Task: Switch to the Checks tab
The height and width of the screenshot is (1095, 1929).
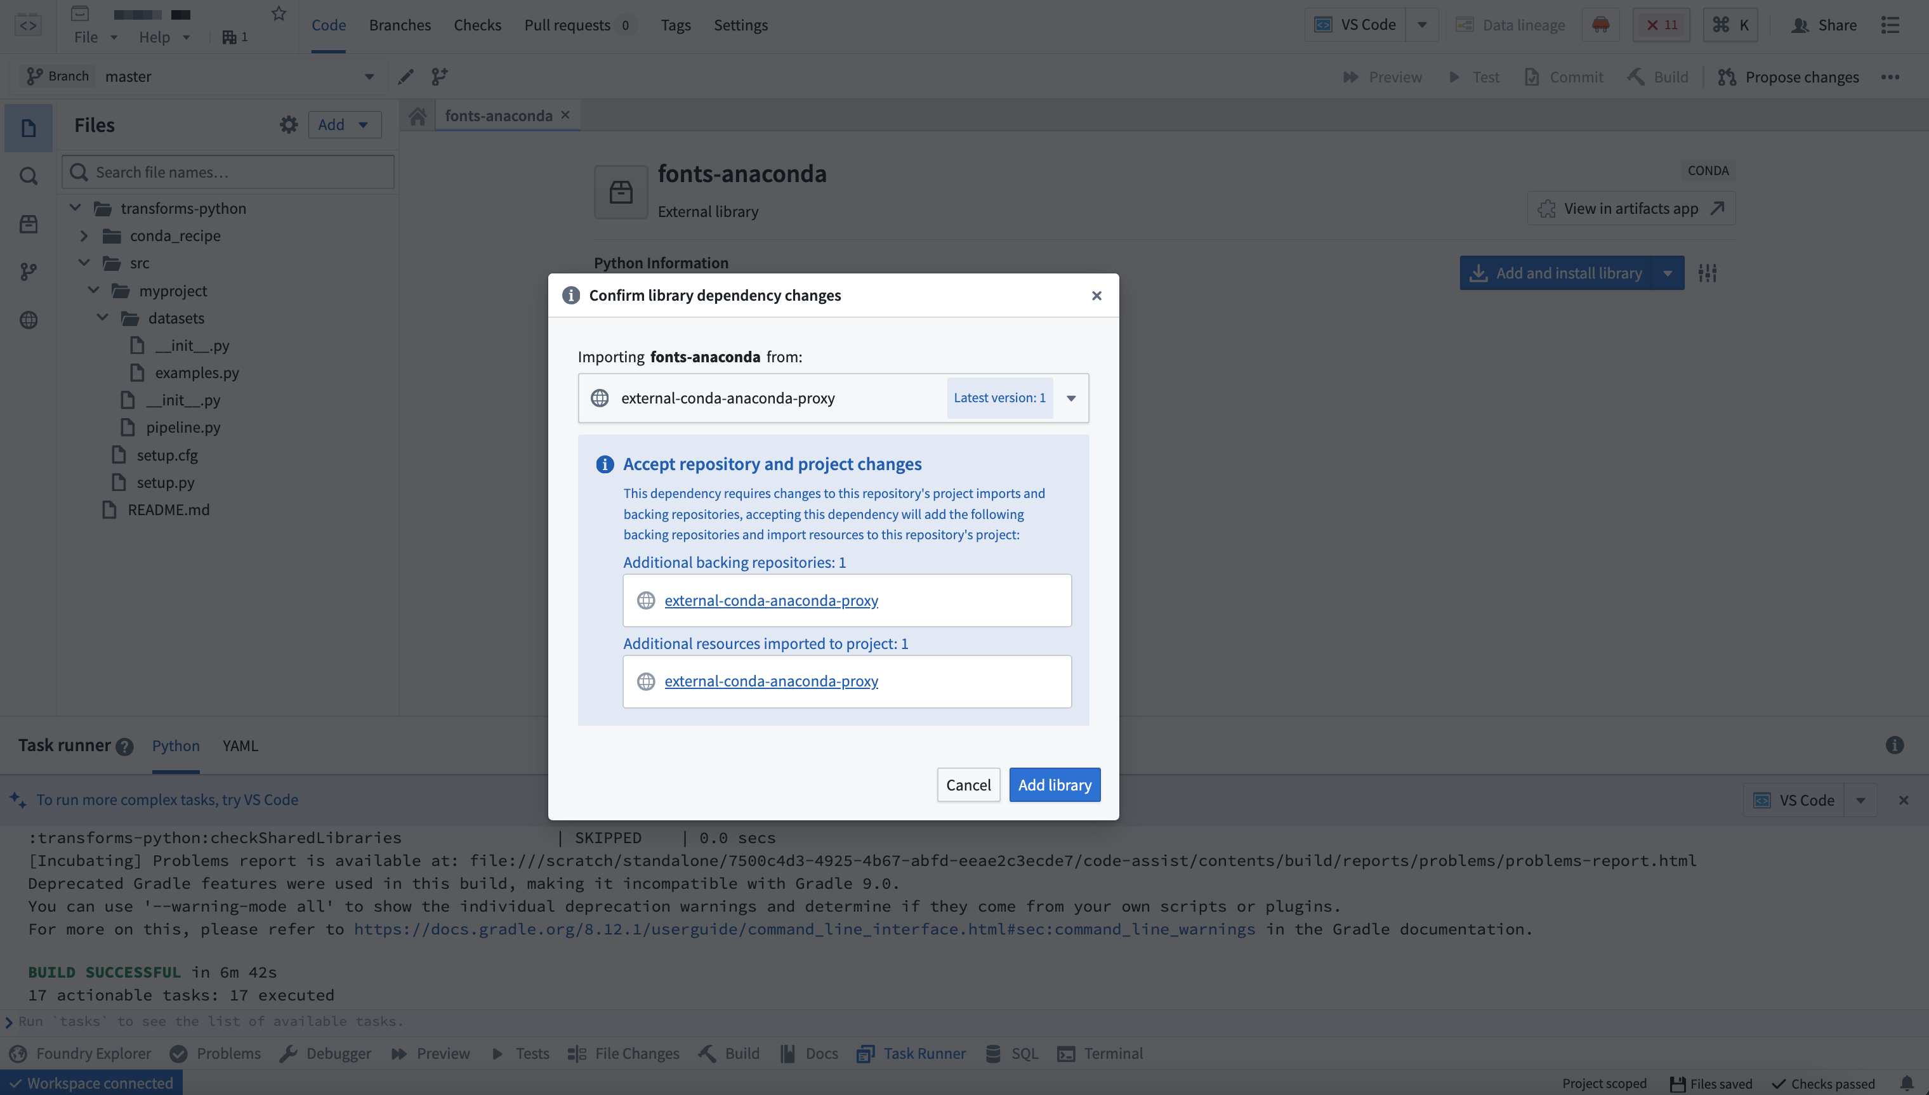Action: point(478,25)
